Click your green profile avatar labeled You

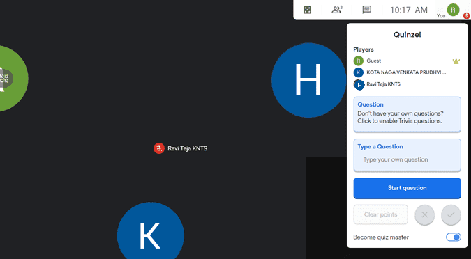[453, 10]
